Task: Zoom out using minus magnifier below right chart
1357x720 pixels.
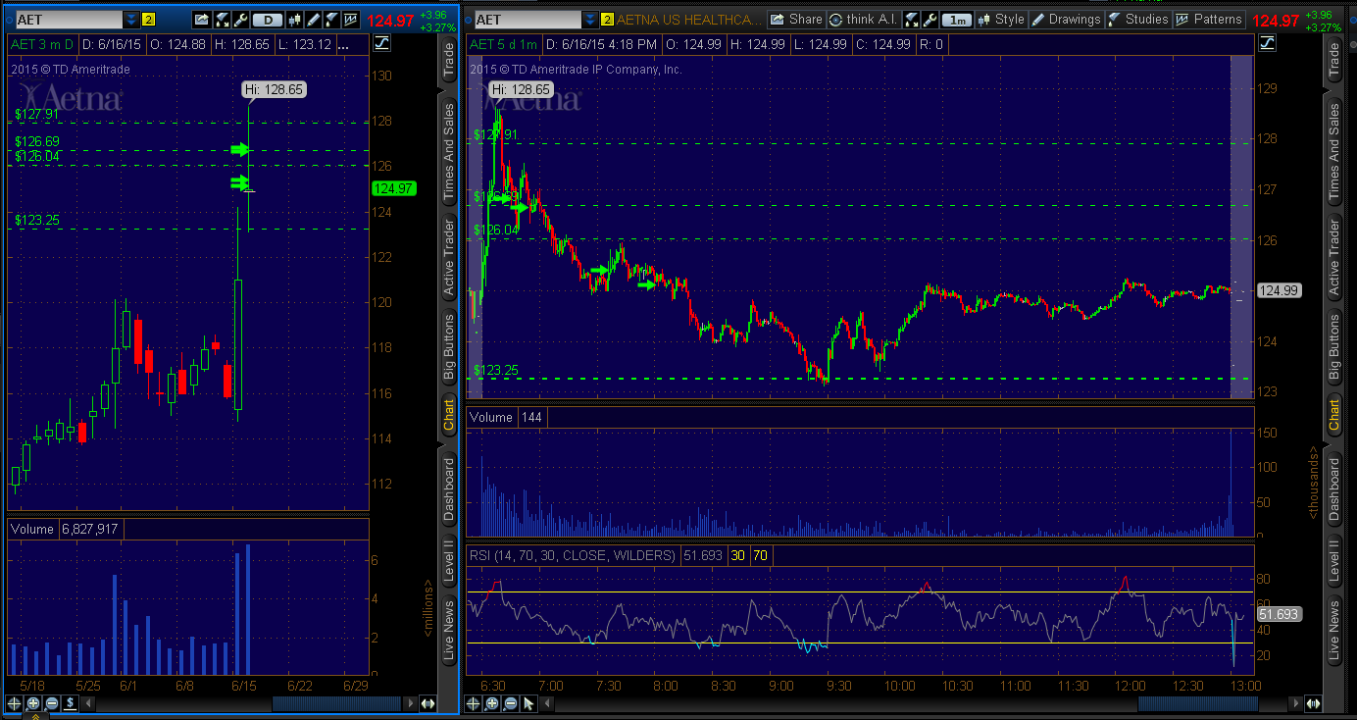Action: click(510, 703)
